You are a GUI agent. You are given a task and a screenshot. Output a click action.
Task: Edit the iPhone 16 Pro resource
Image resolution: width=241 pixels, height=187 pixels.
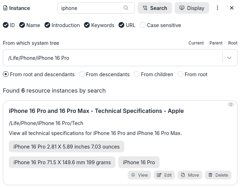[164, 175]
